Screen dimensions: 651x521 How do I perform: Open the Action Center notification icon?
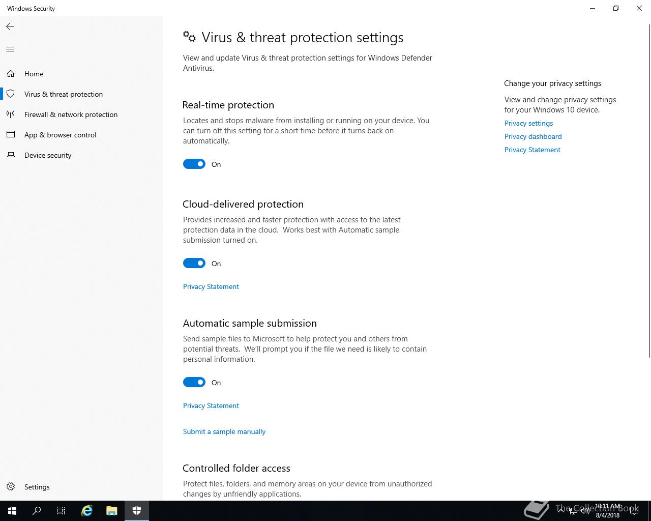coord(634,511)
